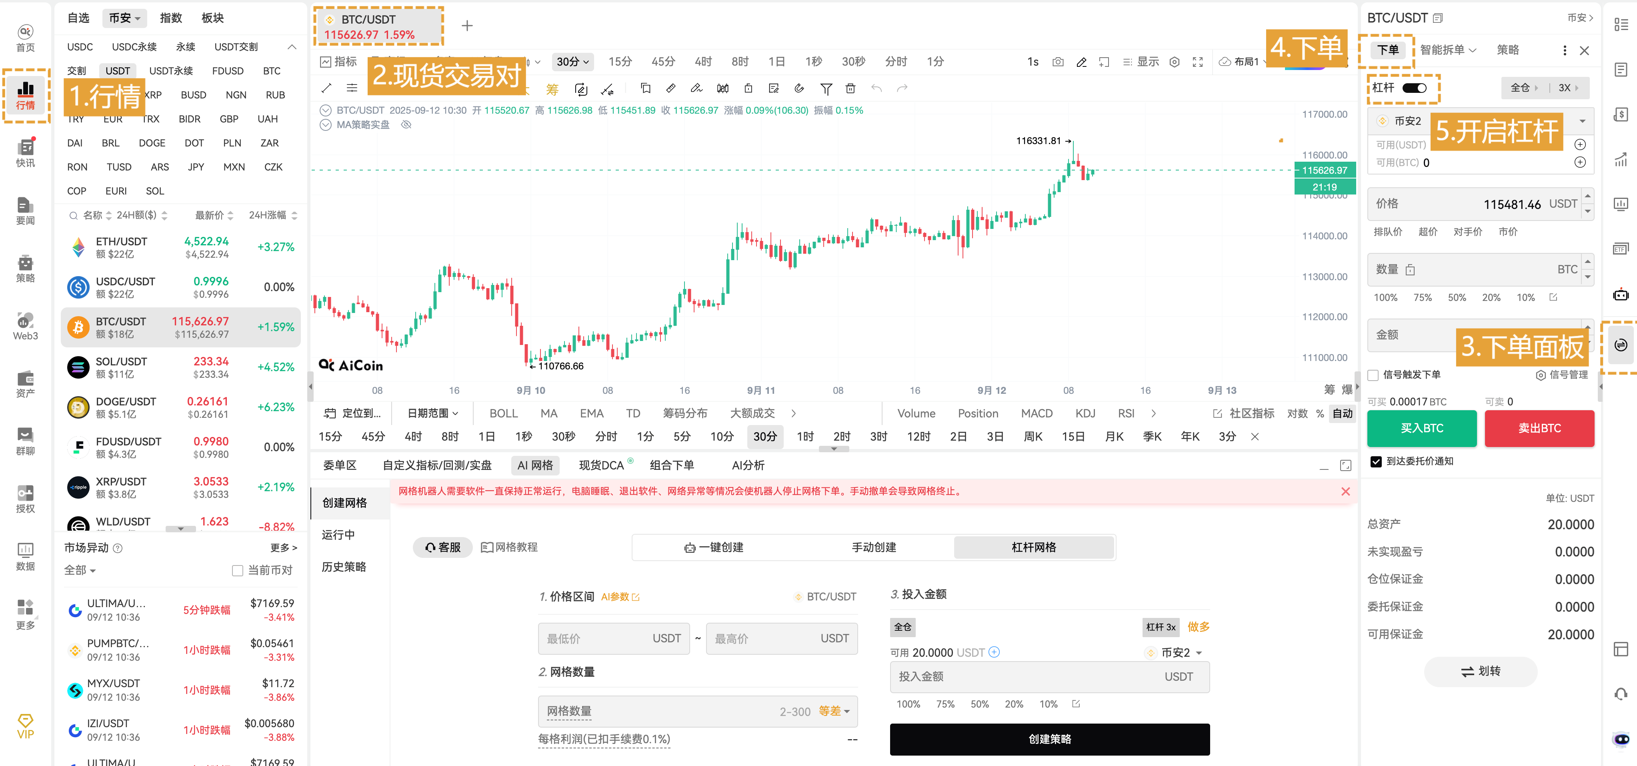Open the robot icon in right sidebar
This screenshot has height=766, width=1637.
[1621, 294]
